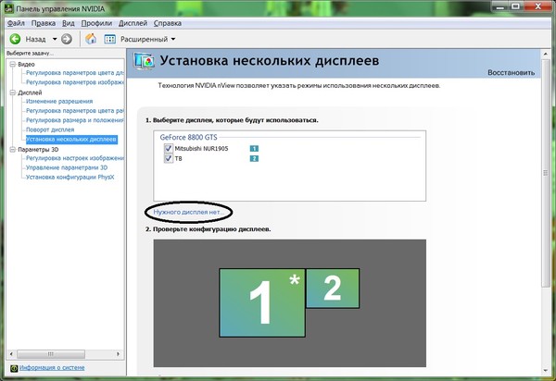This screenshot has width=556, height=381.
Task: Select Установка нескольких дисплеев task
Action: click(71, 139)
